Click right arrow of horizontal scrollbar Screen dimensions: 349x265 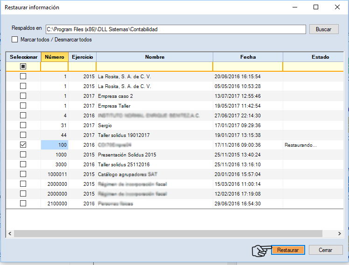pos(339,234)
